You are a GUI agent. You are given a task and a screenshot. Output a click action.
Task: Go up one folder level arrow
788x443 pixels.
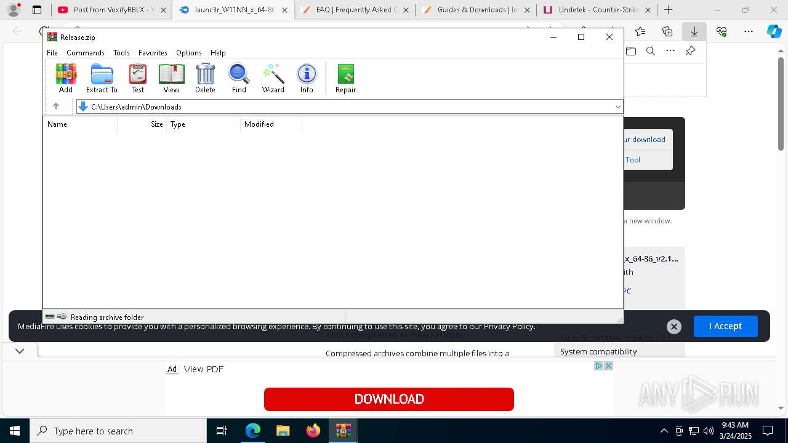[56, 106]
